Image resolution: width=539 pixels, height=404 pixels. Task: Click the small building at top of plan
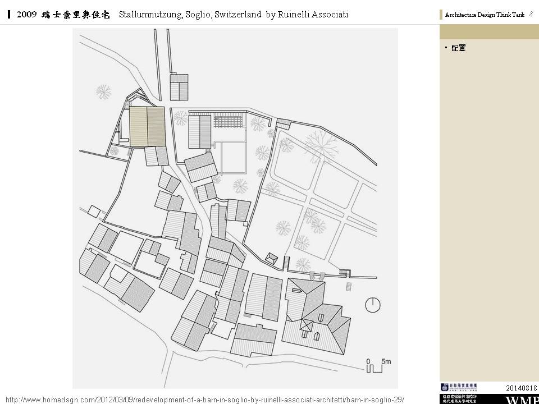tap(179, 87)
